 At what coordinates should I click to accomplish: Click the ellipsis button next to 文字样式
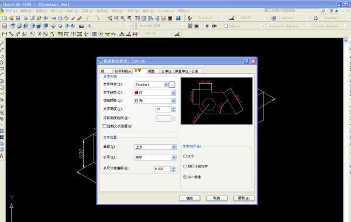point(172,84)
